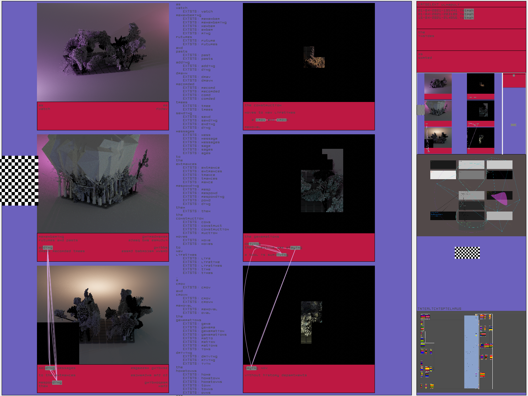Click the large checkerboard tile on left edge
This screenshot has width=528, height=396.
pyautogui.click(x=20, y=181)
